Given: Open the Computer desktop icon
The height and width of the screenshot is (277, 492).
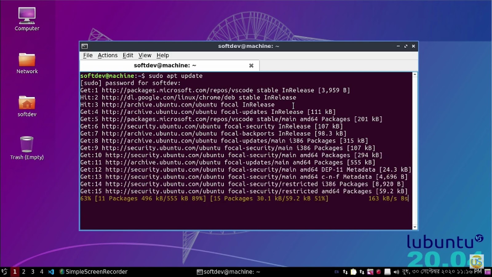Looking at the screenshot, I should 27,19.
